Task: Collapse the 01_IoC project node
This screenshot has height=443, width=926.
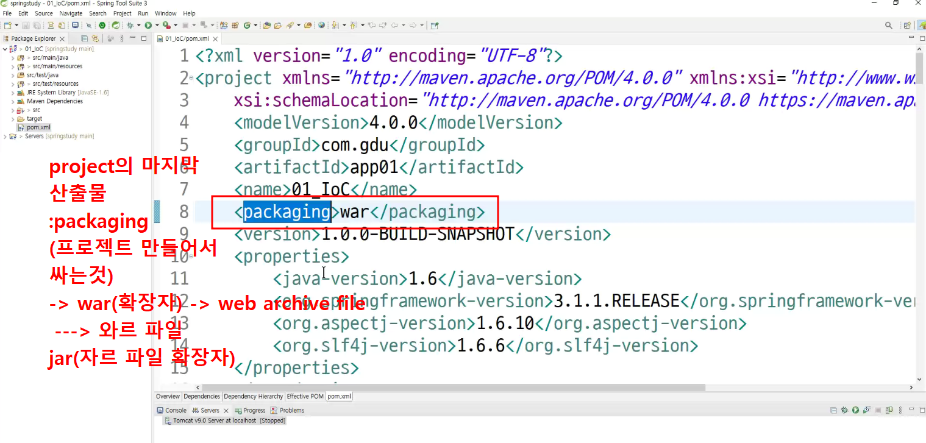Action: coord(5,49)
